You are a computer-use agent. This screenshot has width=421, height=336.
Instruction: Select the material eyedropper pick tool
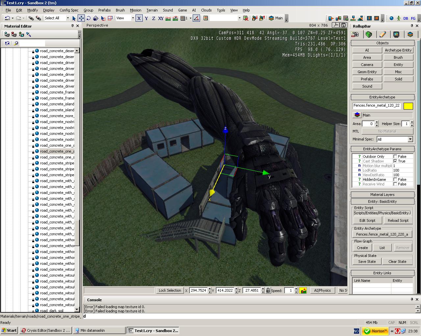click(x=29, y=34)
